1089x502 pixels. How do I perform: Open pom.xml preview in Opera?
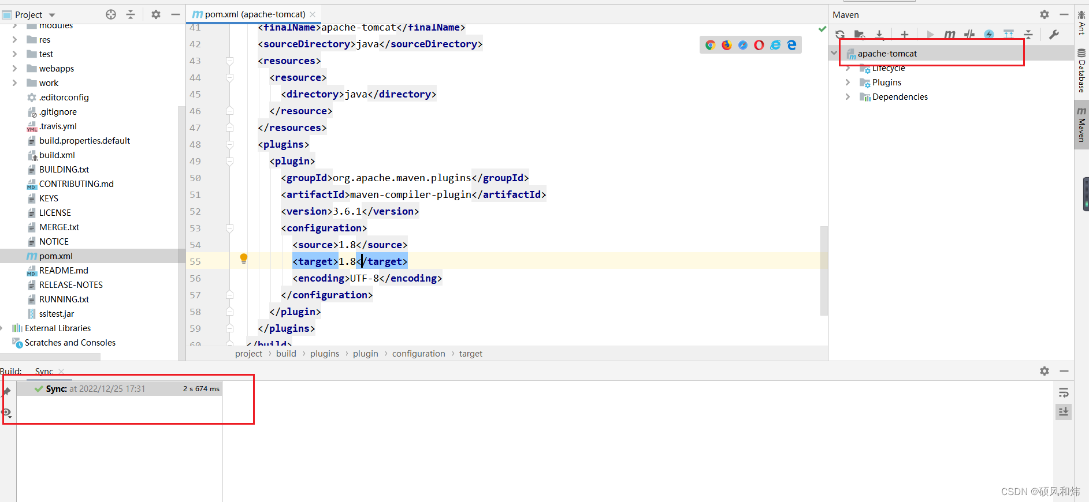pos(759,45)
